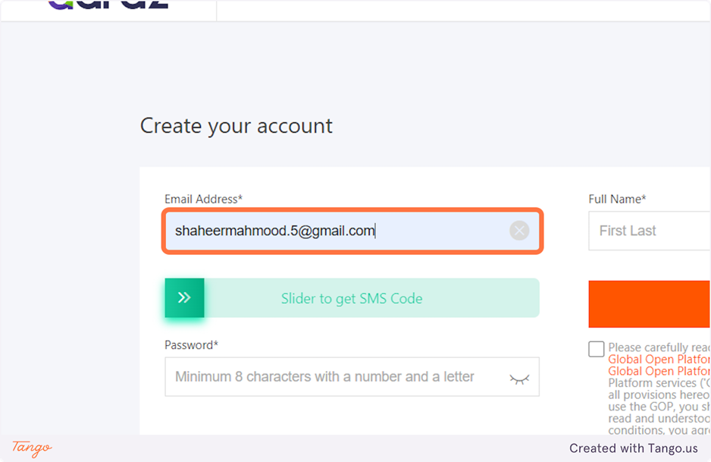
Task: Check the terms agreement checkbox
Action: pos(597,349)
